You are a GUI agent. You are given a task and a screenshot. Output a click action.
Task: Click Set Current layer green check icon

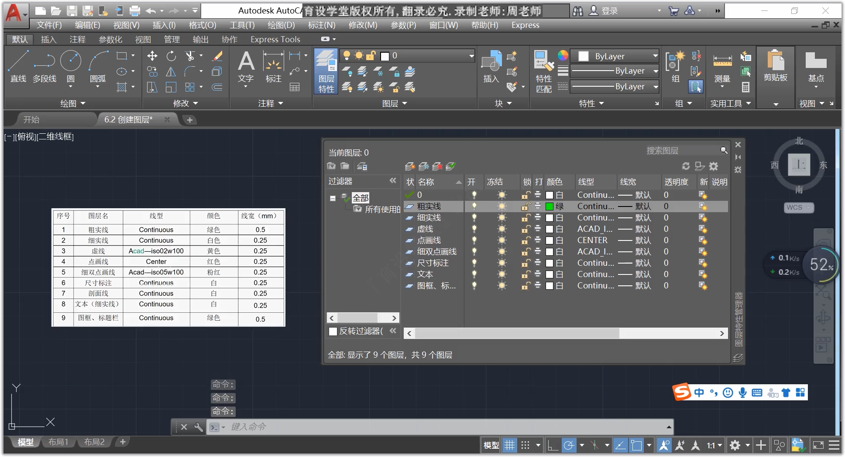point(450,166)
